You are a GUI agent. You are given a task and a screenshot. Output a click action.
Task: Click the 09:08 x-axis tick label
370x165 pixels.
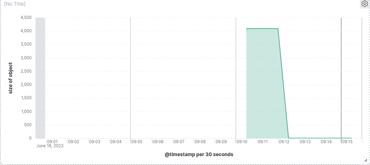coord(200,142)
